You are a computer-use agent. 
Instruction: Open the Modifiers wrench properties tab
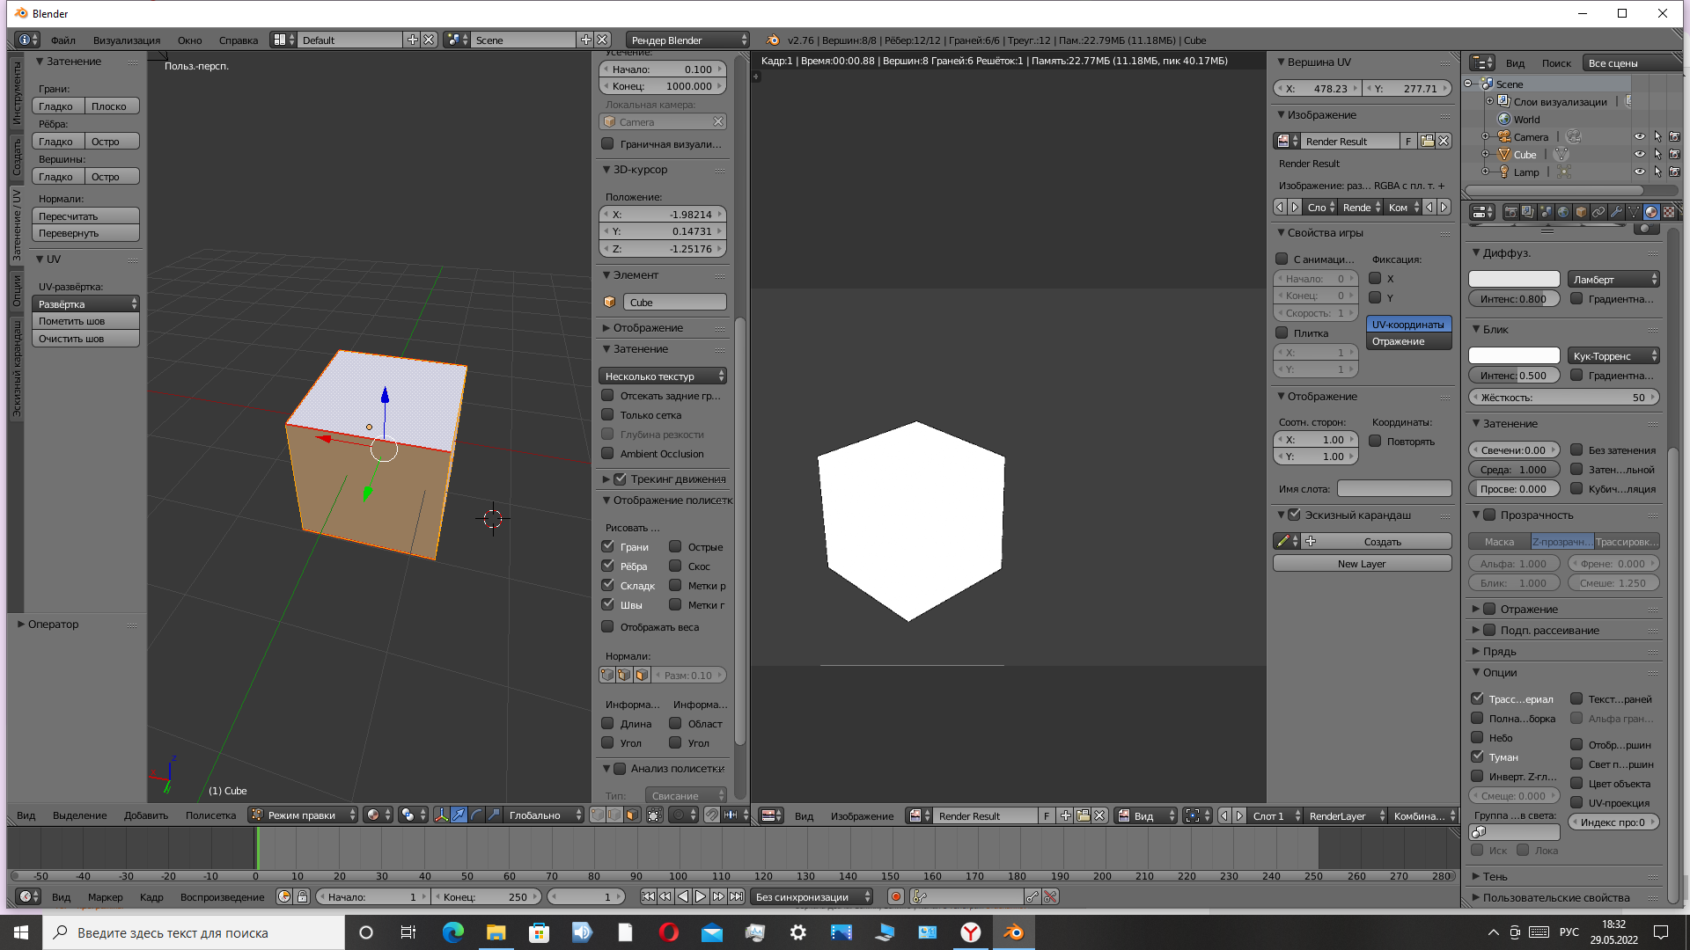click(1616, 212)
